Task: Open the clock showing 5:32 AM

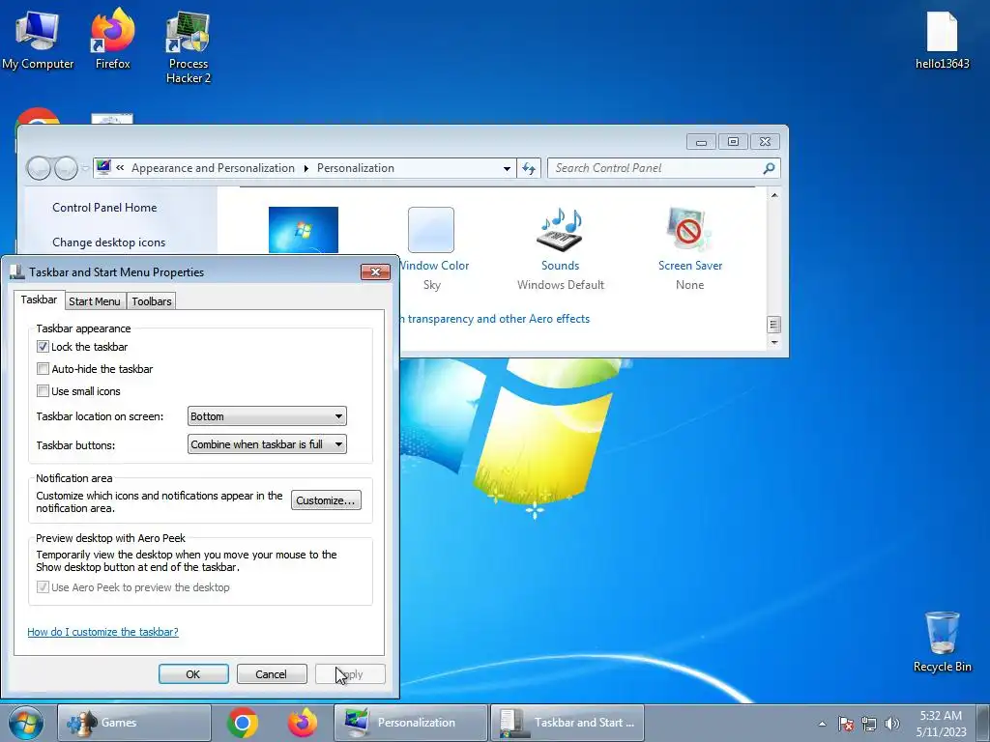Action: 941,723
